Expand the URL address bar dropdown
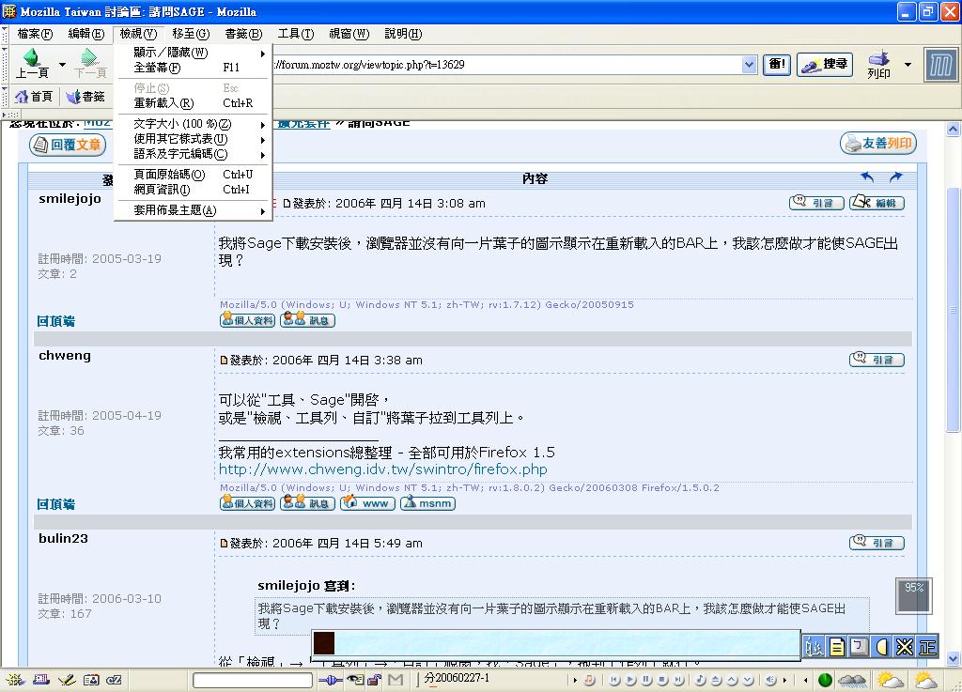The height and width of the screenshot is (692, 962). coord(749,65)
